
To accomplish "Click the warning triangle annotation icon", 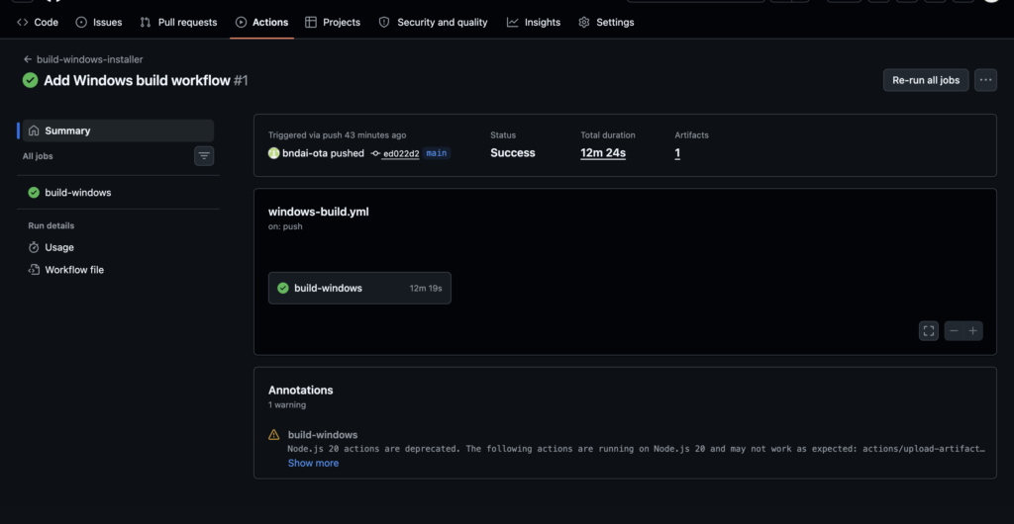I will click(274, 435).
